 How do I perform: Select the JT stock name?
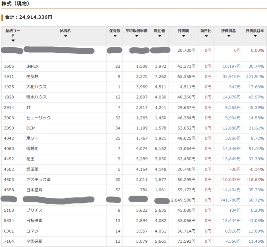(28, 107)
